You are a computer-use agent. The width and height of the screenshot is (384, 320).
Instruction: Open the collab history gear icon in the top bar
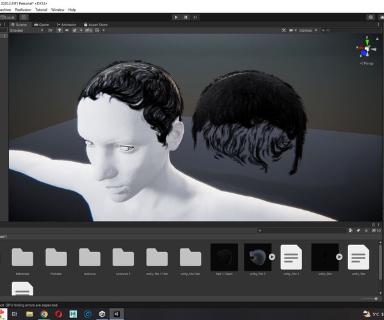point(371,17)
